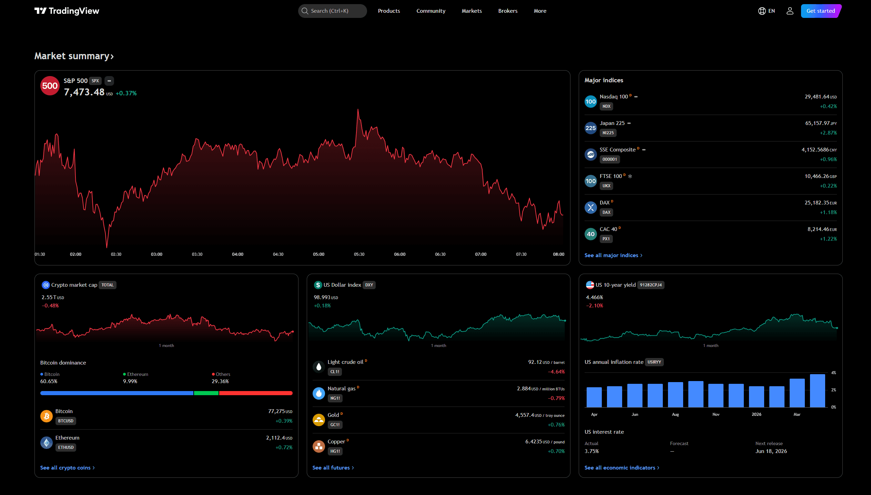
Task: Click the NI225 ticker tag
Action: tap(608, 133)
